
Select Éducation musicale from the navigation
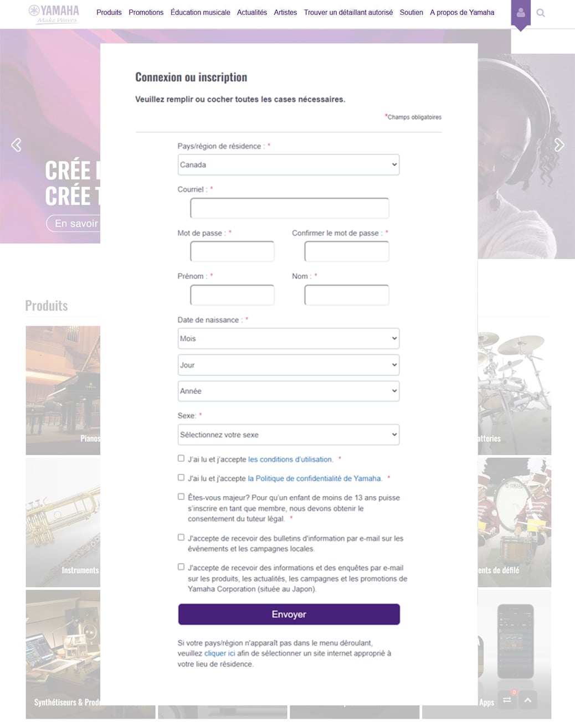(x=200, y=12)
